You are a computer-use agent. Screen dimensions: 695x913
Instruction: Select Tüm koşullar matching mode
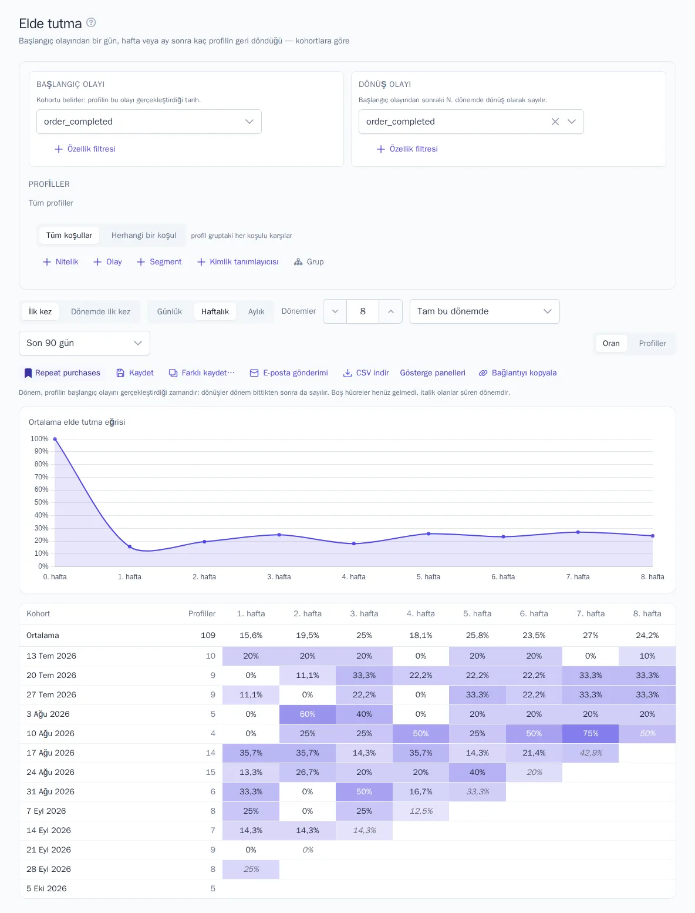point(69,236)
